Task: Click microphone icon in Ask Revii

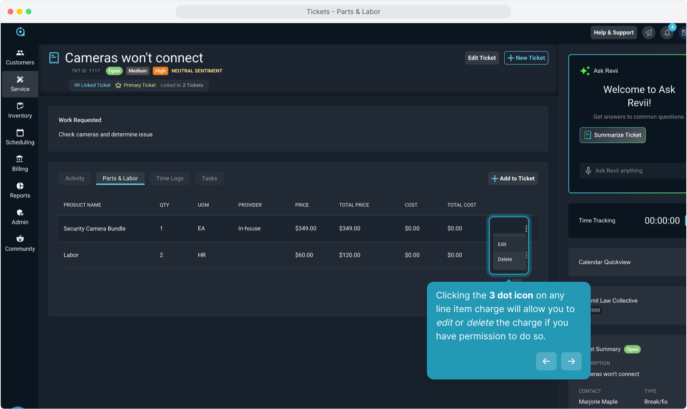Action: point(588,171)
